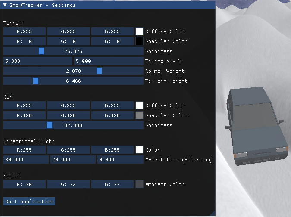Select the Orientation 0.000 angle field
The height and width of the screenshot is (217, 291).
click(120, 160)
